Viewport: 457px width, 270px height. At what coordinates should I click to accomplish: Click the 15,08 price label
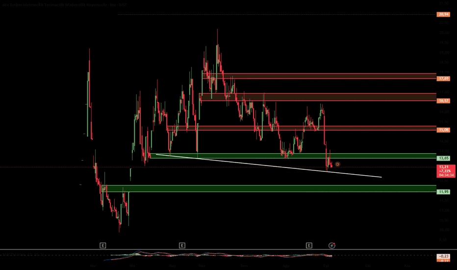point(443,130)
